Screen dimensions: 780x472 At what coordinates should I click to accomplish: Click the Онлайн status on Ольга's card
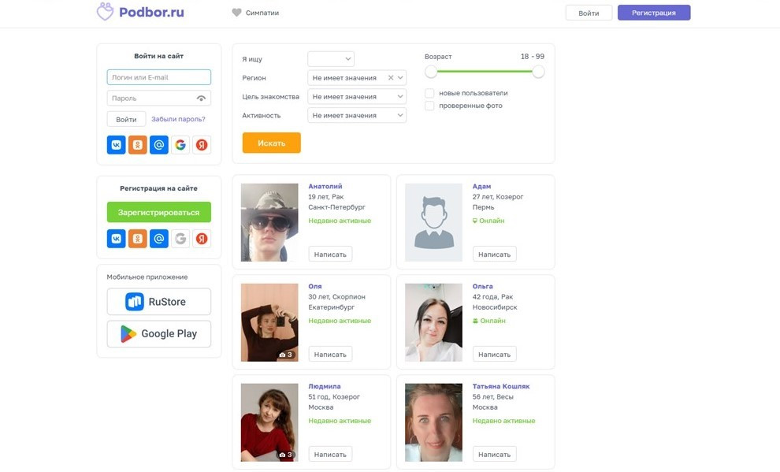(489, 321)
